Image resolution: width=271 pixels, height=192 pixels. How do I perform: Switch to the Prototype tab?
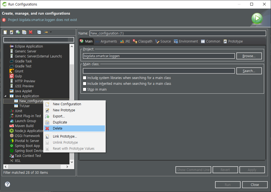[x=233, y=41]
